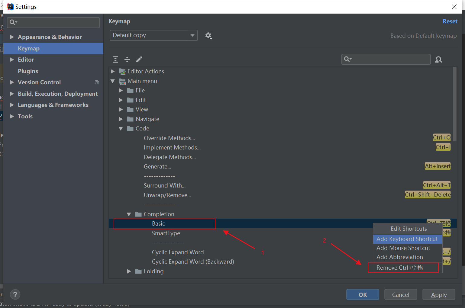Click the File folder icon
465x308 pixels.
click(x=130, y=91)
